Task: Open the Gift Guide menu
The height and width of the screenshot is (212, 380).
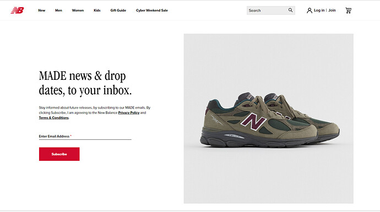Action: [118, 10]
